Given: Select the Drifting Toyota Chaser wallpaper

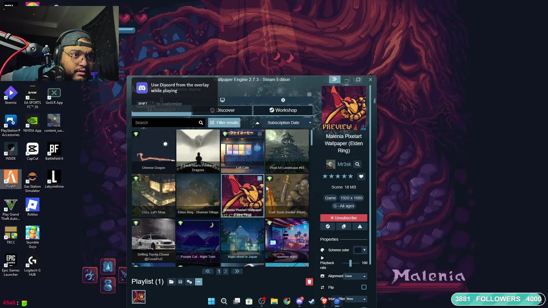Looking at the screenshot, I should tap(153, 240).
